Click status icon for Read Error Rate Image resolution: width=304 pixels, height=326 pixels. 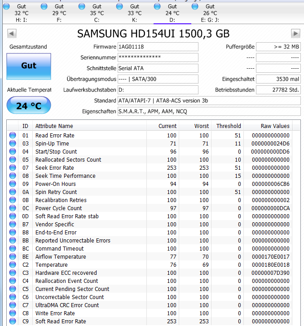[x=13, y=135]
